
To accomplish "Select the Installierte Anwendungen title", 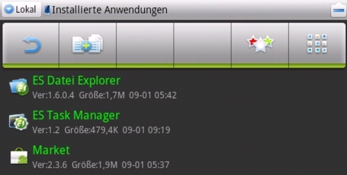I will coord(109,10).
